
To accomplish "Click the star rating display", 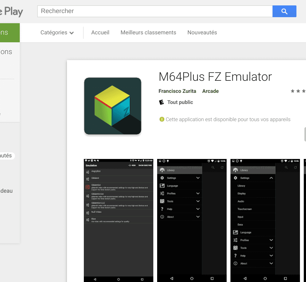I will (x=298, y=91).
